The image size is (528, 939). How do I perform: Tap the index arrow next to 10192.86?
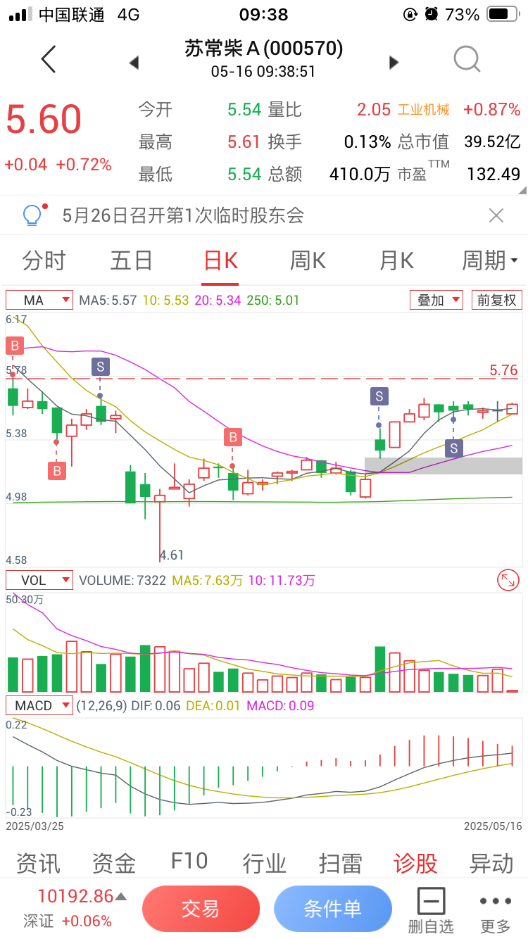(x=121, y=897)
